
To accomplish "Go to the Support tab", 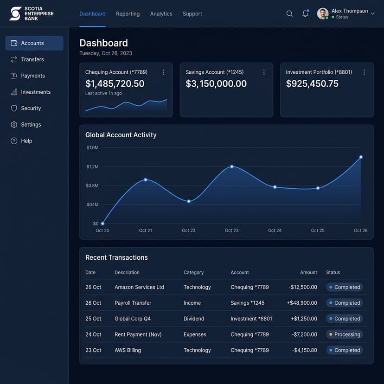I will [192, 14].
